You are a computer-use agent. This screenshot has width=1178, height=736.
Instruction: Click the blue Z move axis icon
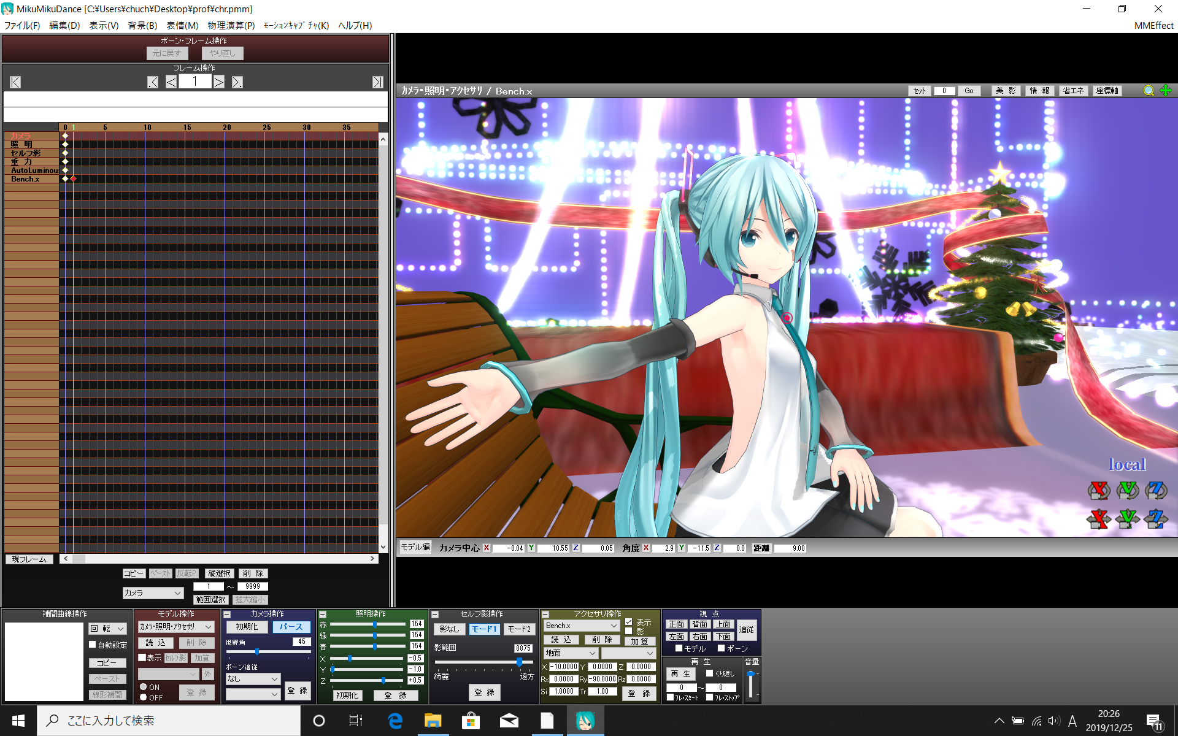click(x=1156, y=519)
